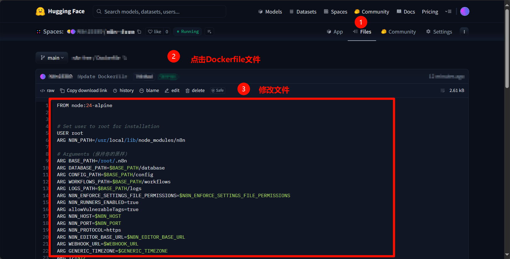510x259 pixels.
Task: Click the ARG WORKFLOWS_PATH line
Action: coord(114,182)
